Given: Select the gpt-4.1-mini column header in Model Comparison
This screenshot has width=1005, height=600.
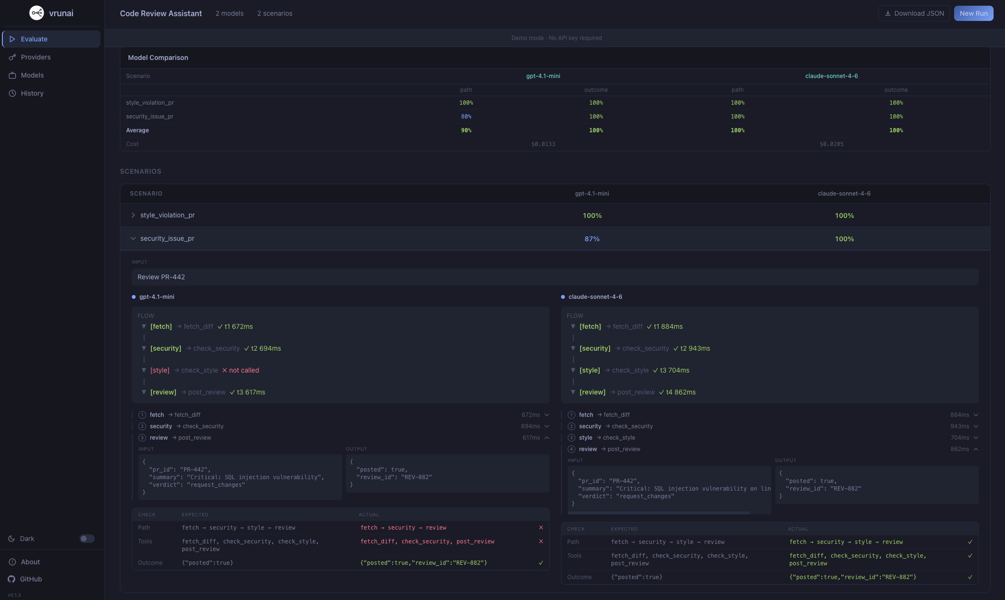Looking at the screenshot, I should tap(543, 76).
